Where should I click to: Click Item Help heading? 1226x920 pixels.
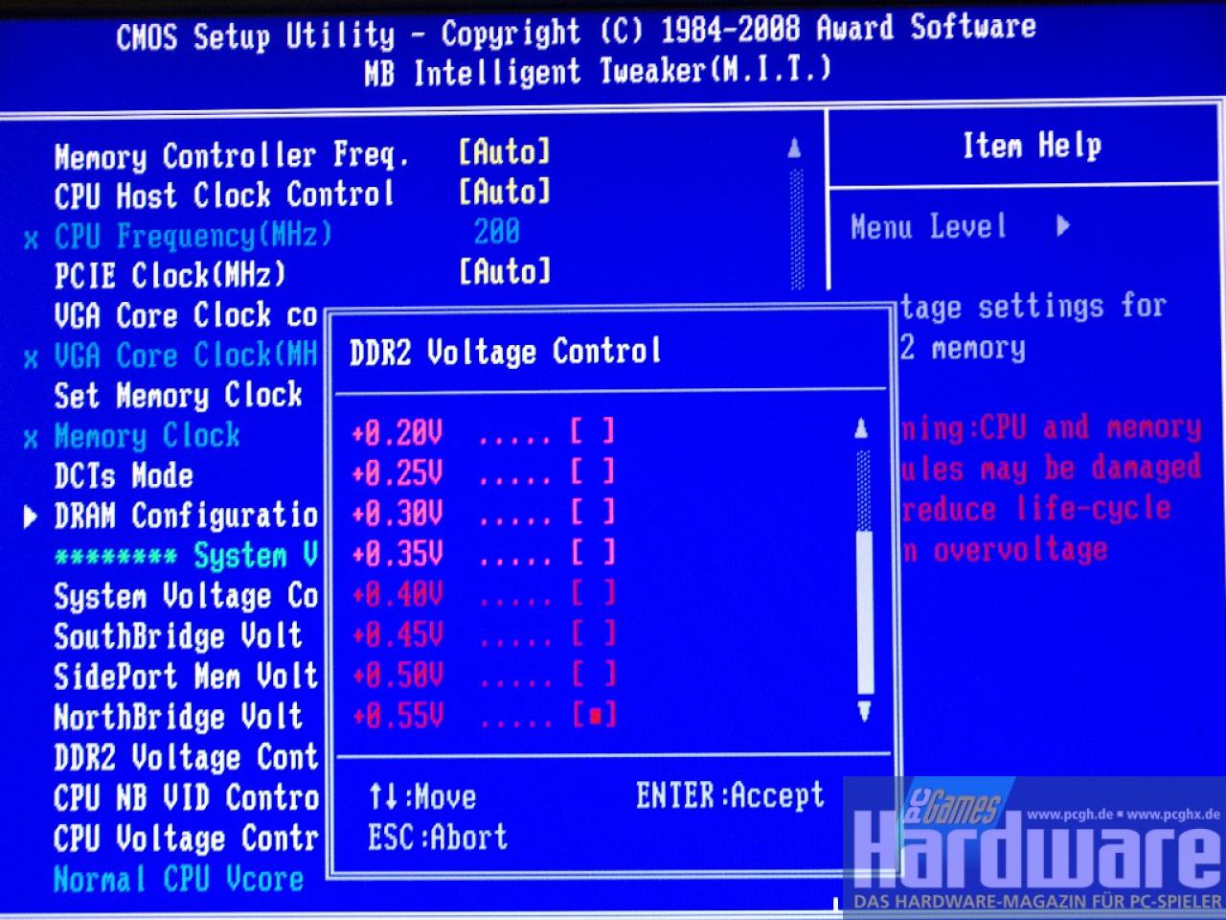click(1032, 146)
